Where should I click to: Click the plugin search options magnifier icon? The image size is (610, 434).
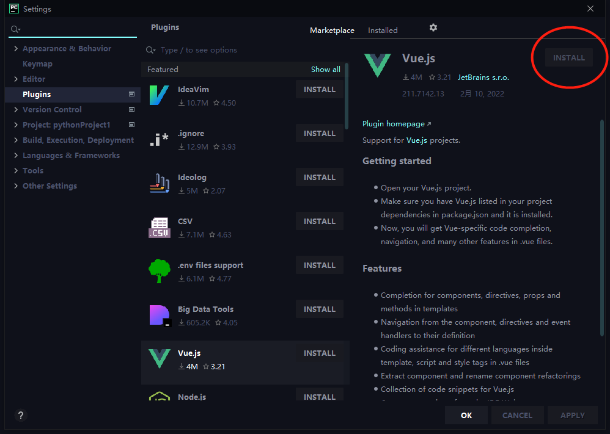tap(150, 50)
